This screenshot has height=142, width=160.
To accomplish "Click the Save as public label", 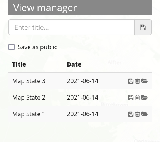I will pyautogui.click(x=37, y=47).
